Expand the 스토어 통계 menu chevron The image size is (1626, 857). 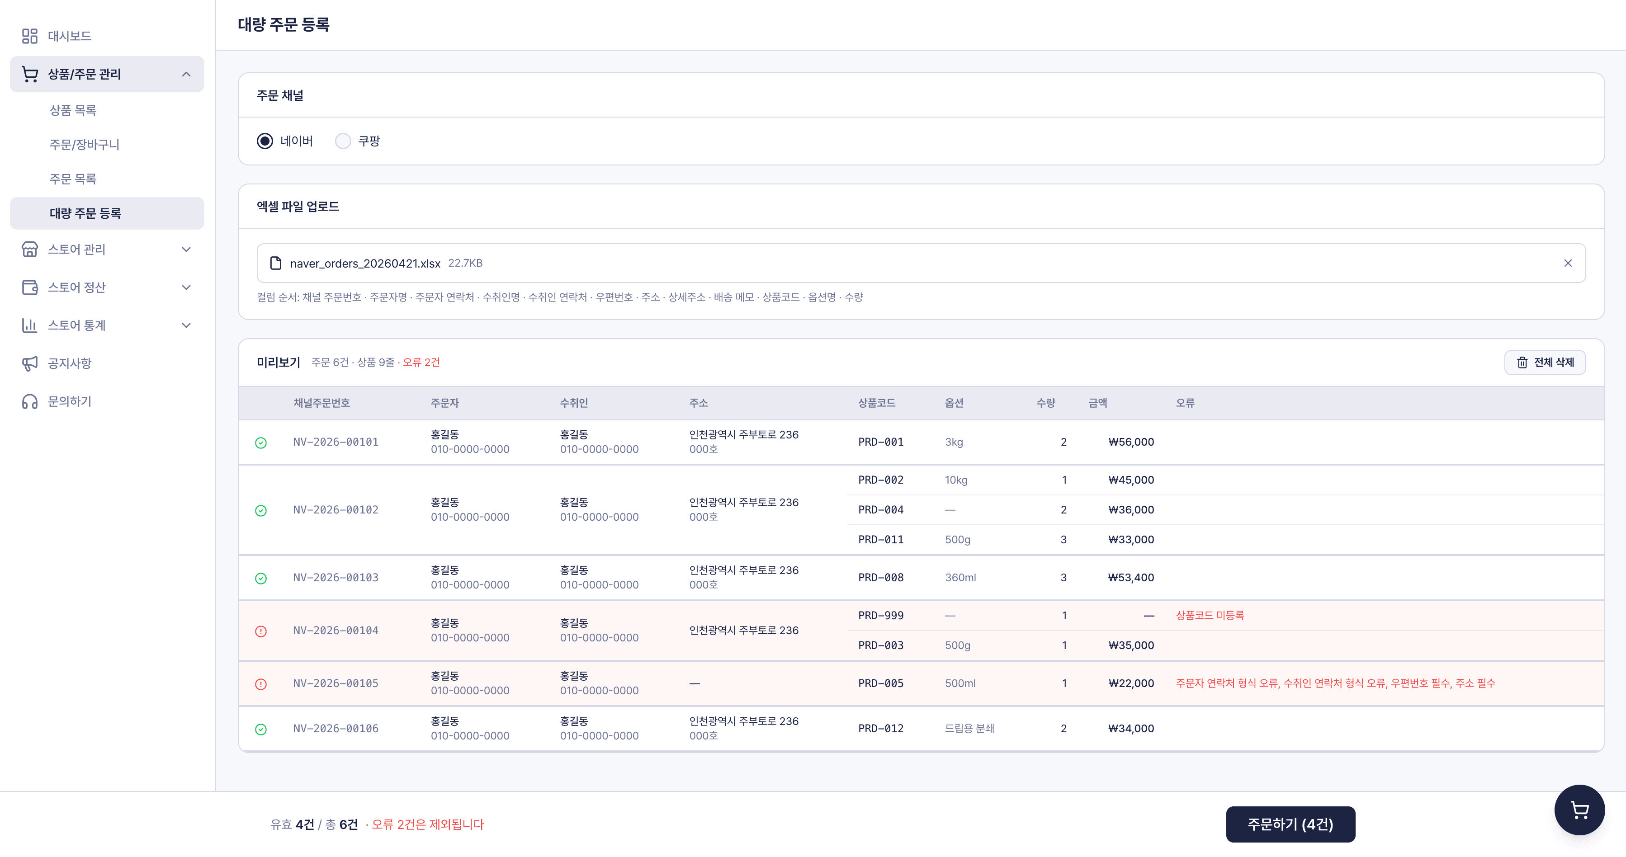[186, 325]
